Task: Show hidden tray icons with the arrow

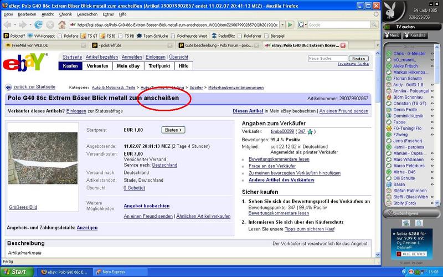Action: pos(405,272)
